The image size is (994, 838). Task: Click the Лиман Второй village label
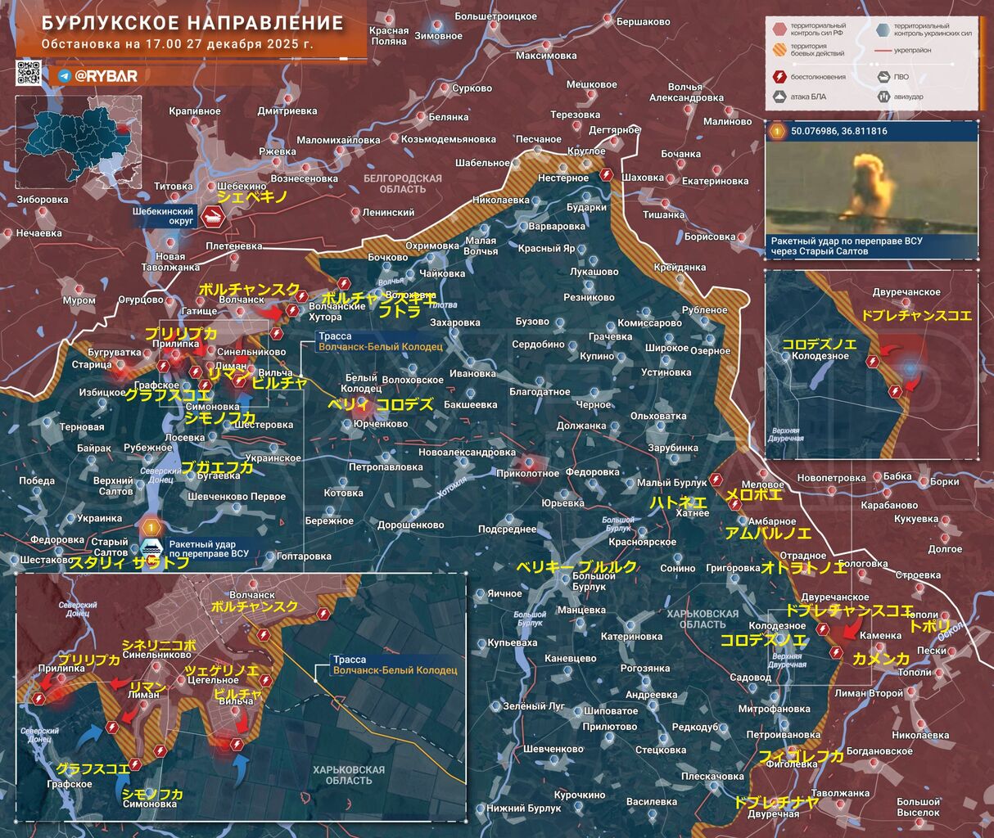coord(869,693)
